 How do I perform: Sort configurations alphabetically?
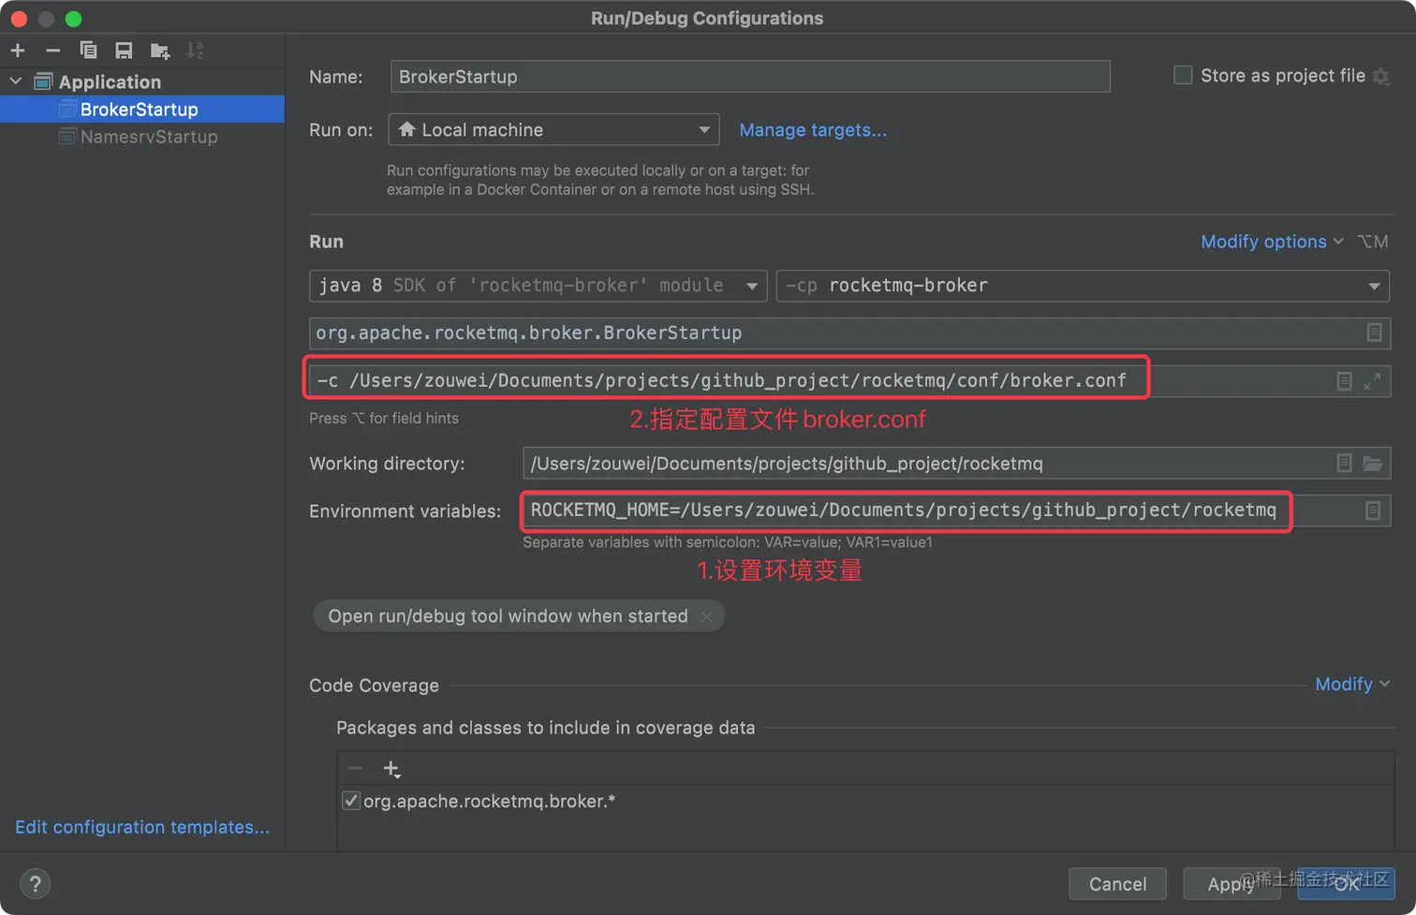point(195,51)
